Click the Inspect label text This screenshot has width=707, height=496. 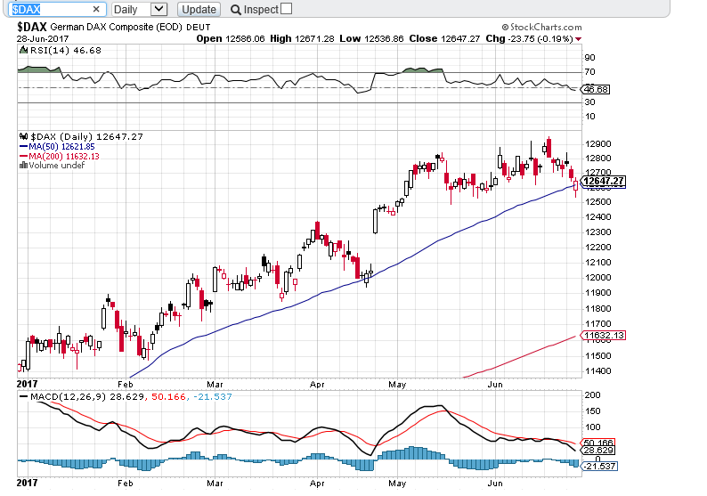click(261, 10)
